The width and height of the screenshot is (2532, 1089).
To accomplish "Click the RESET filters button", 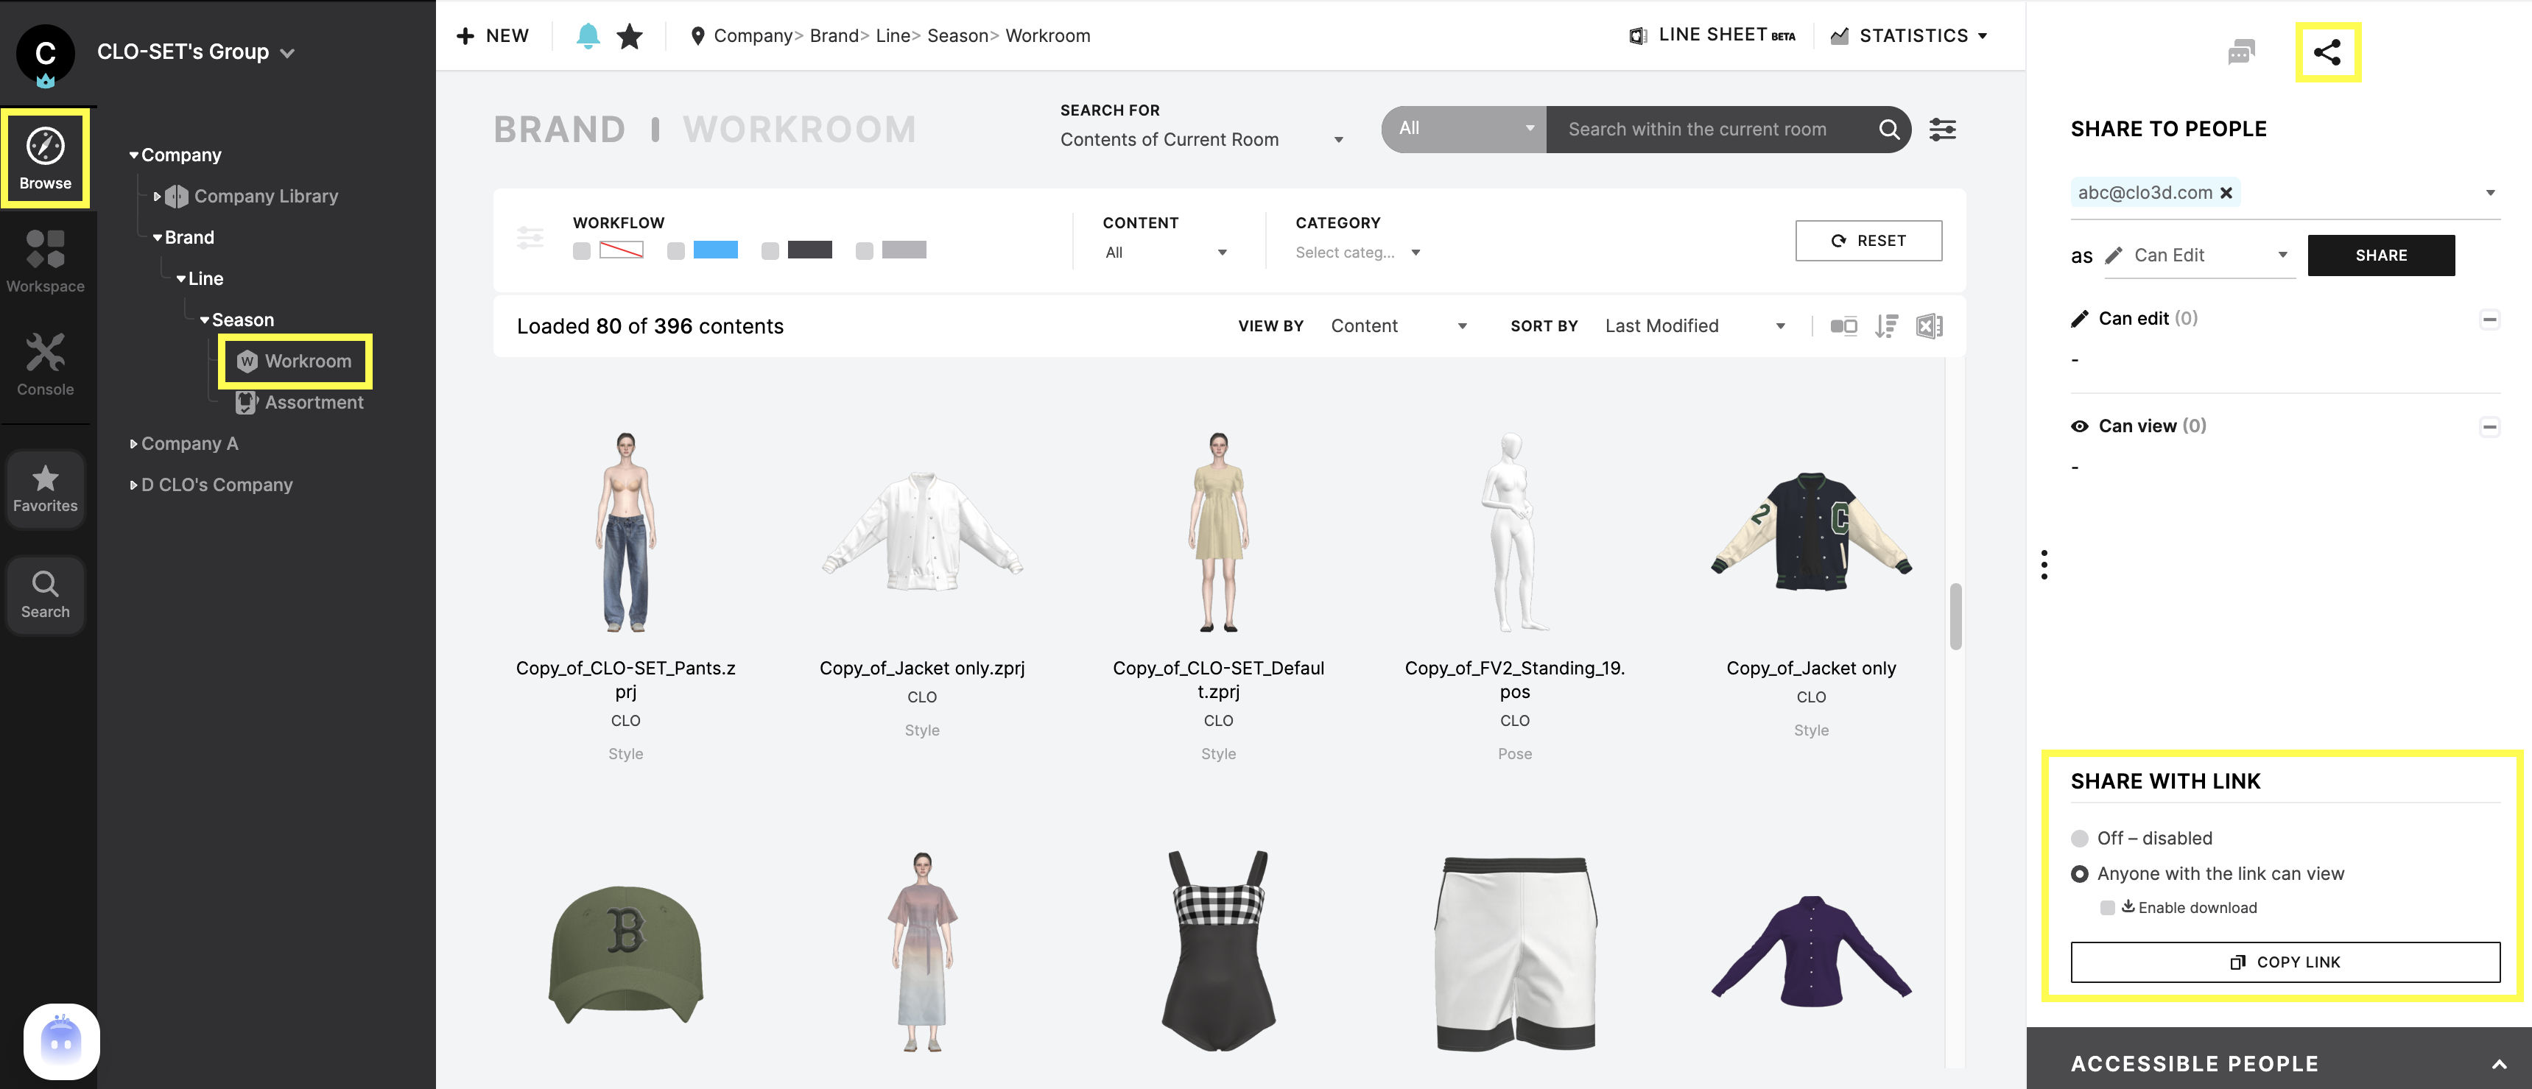I will pos(1868,241).
